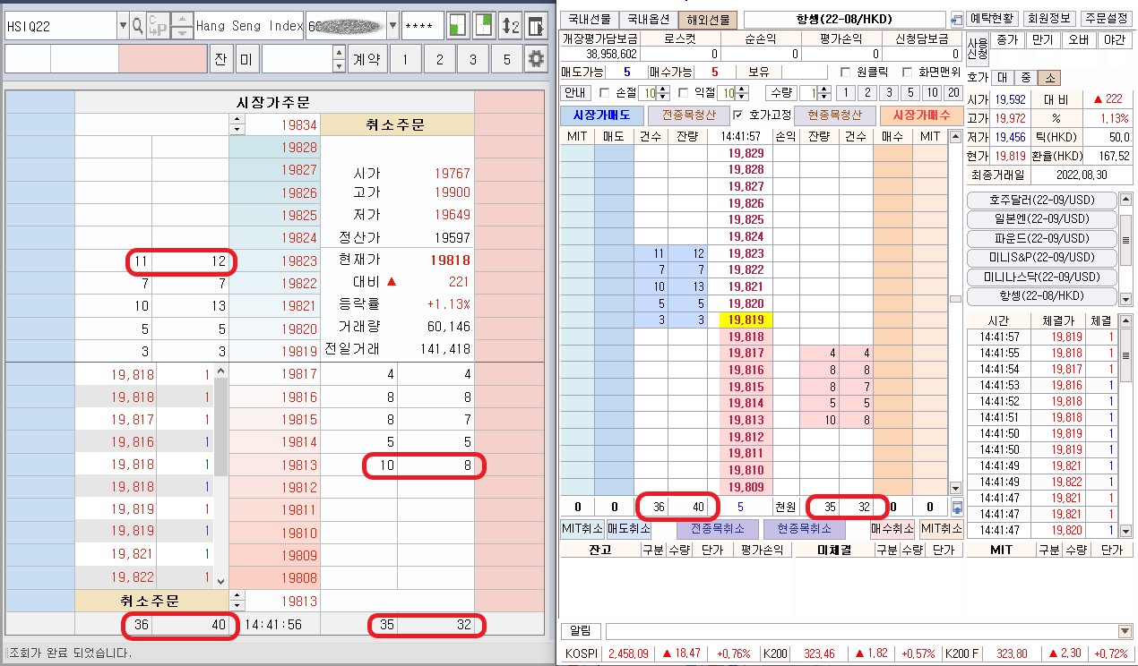The height and width of the screenshot is (666, 1138).
Task: Click the second green layout icon
Action: pos(484,26)
